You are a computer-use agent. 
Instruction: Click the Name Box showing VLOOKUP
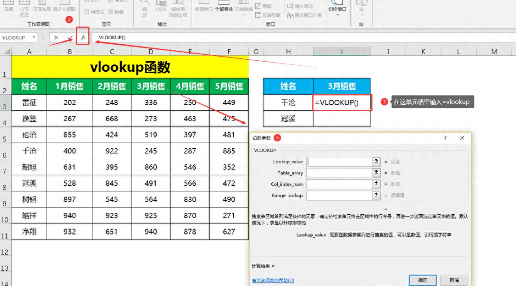(15, 37)
